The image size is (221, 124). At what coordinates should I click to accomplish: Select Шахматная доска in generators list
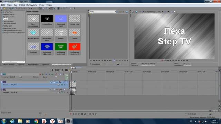(9, 28)
